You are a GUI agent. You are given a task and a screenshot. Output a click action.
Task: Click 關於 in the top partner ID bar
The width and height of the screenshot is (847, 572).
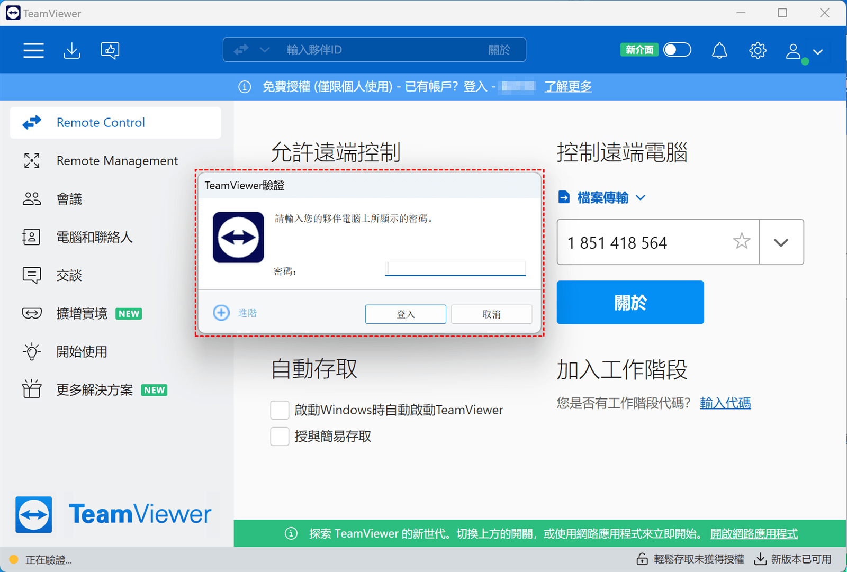click(499, 50)
